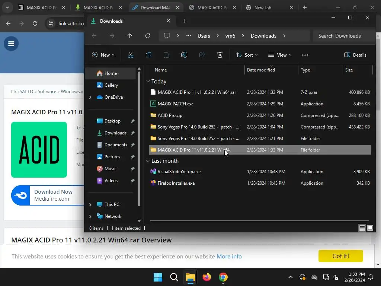This screenshot has height=286, width=381.
Task: Click navigation pane scrollbar down arrow
Action: click(x=139, y=221)
